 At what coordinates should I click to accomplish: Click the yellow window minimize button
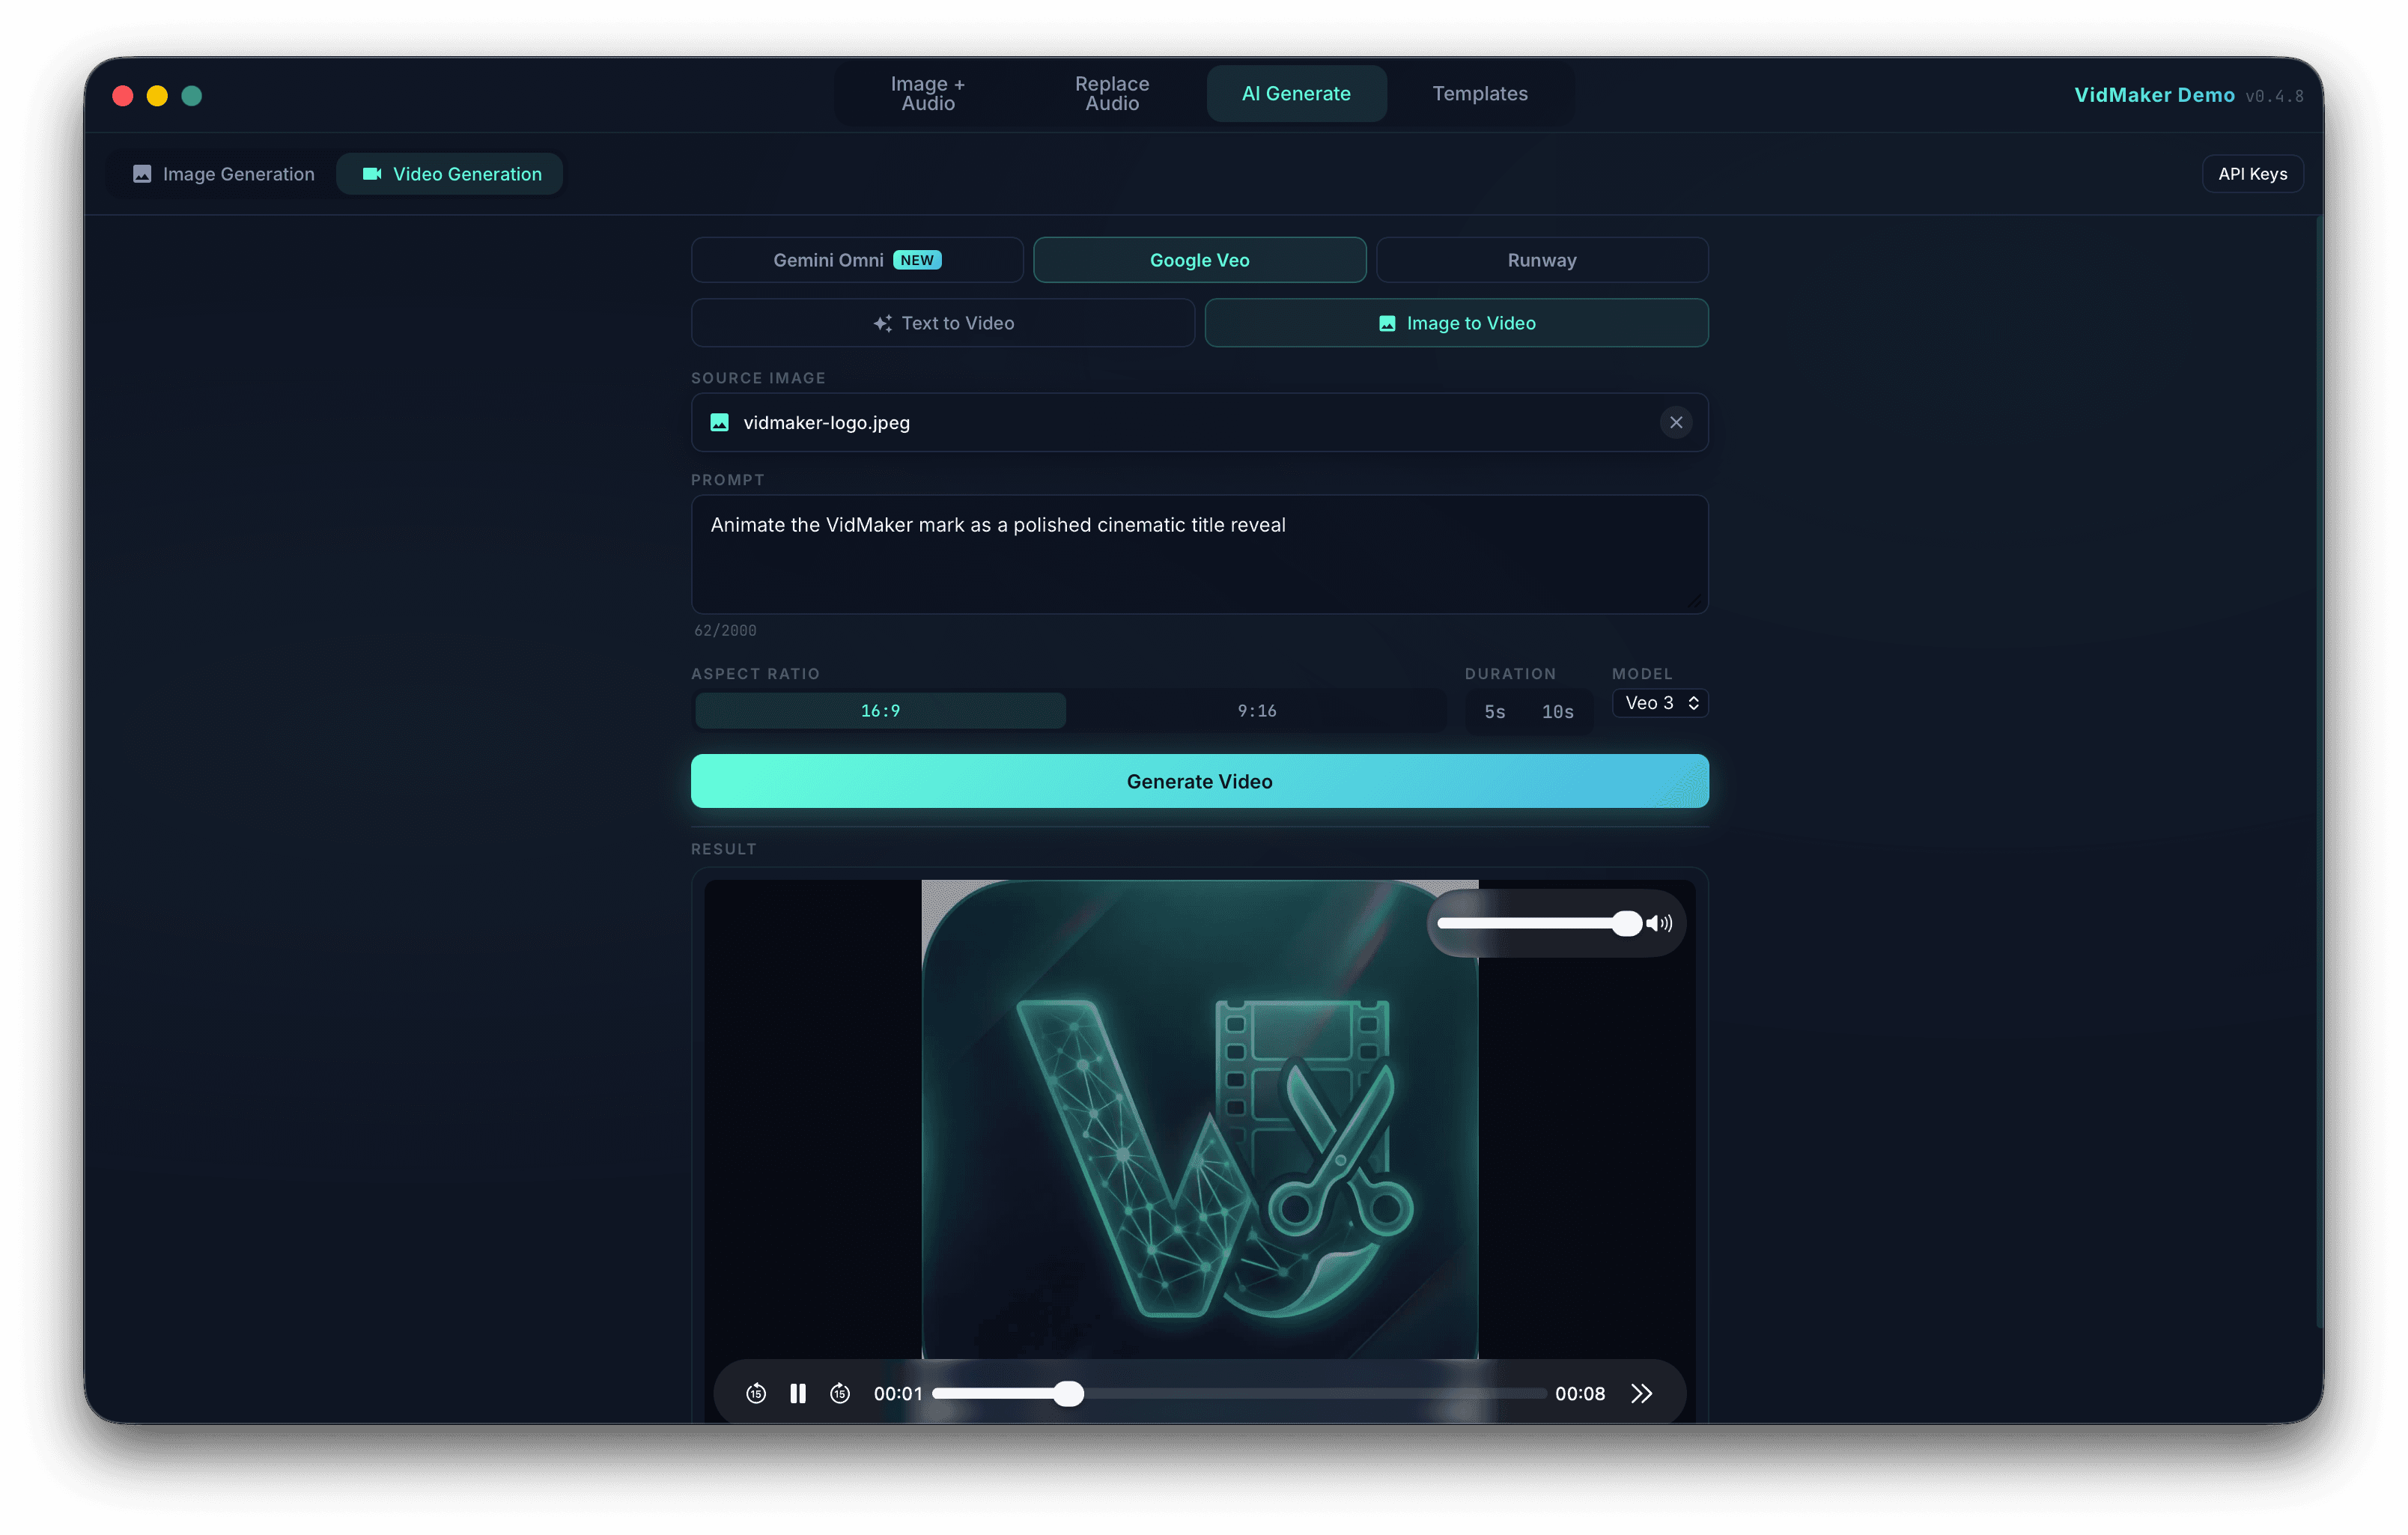[x=157, y=96]
